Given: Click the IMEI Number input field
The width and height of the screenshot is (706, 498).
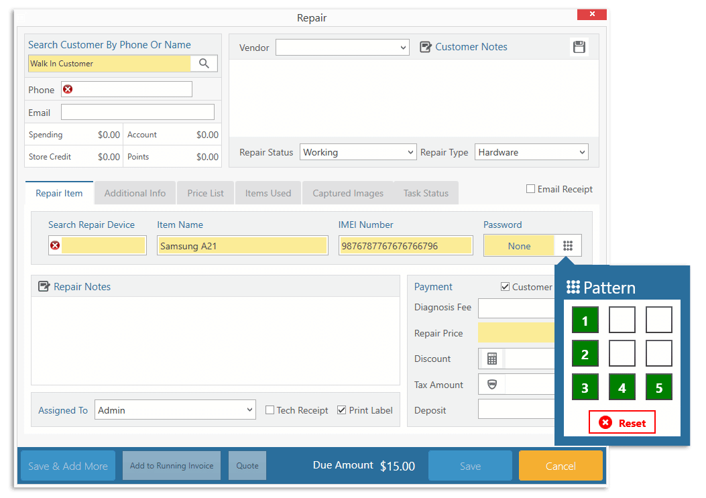Looking at the screenshot, I should click(406, 245).
